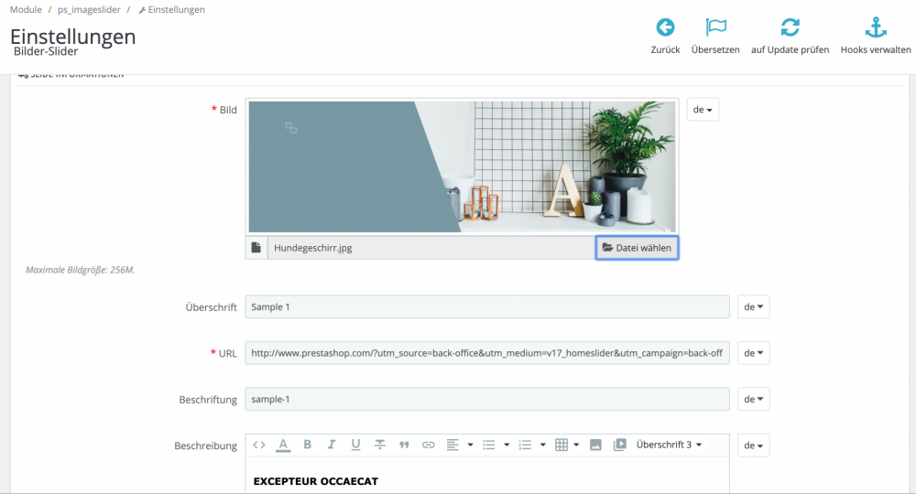
Task: Open the text color tool
Action: point(283,445)
